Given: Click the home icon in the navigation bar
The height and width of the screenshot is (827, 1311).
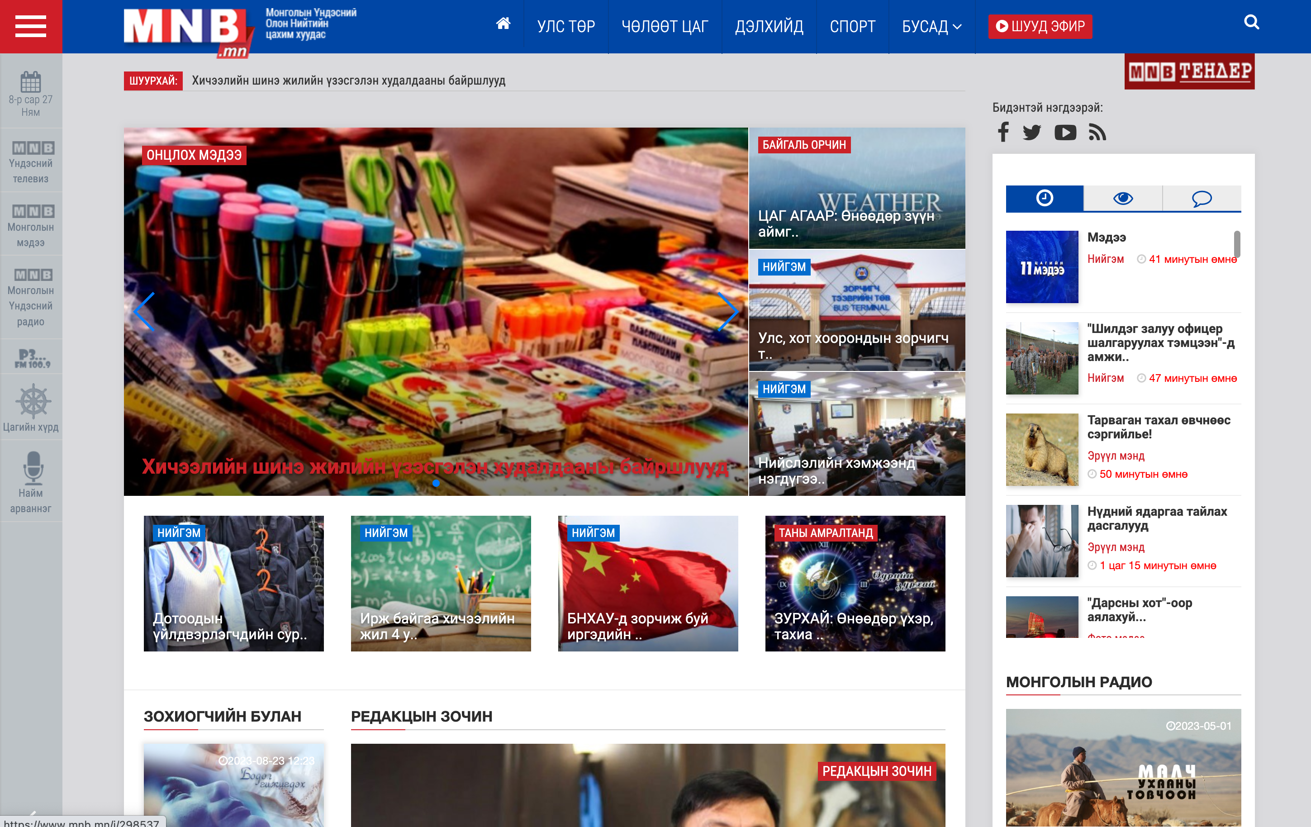Looking at the screenshot, I should 503,24.
